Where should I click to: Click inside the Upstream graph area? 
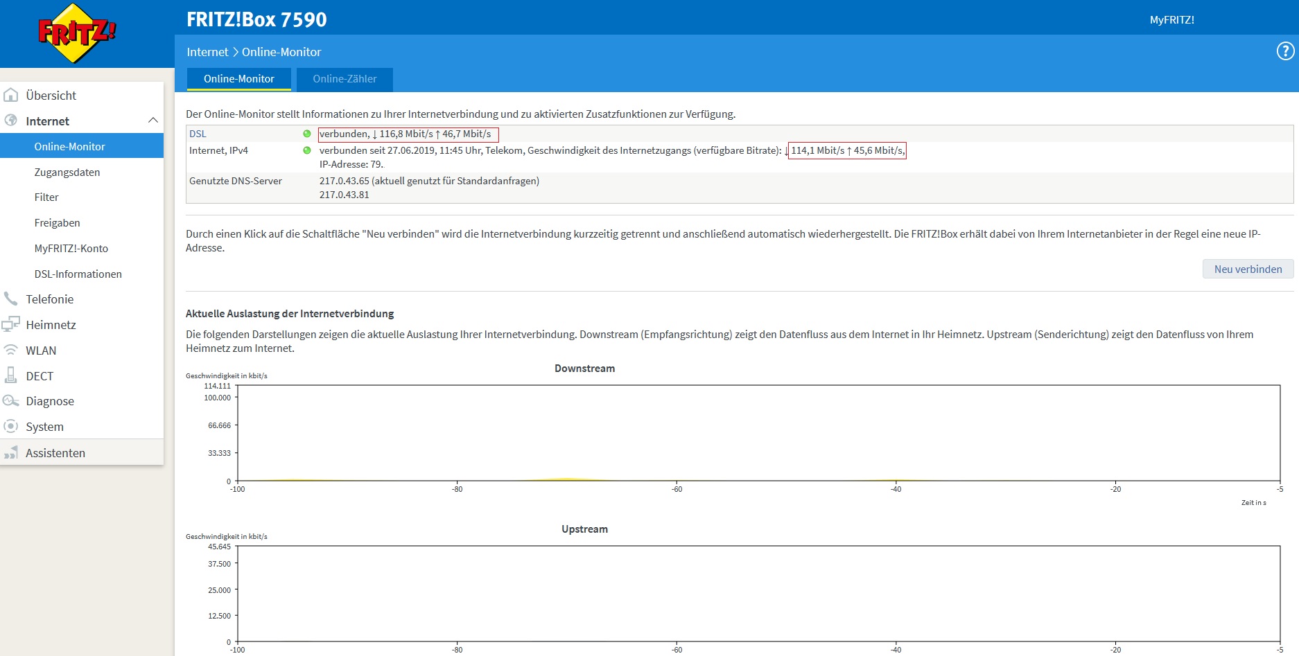[758, 594]
